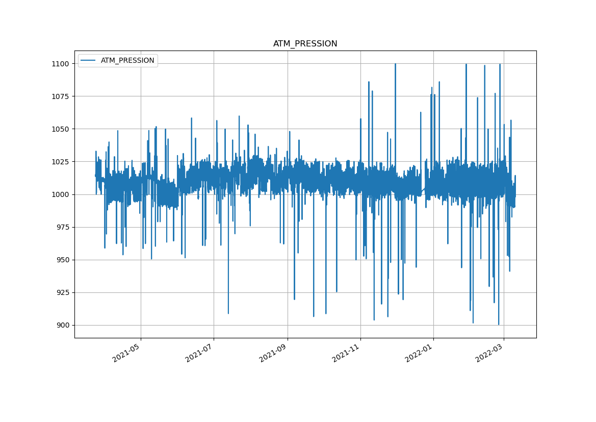Screen dimensions: 596x422
Task: Select the 2021-05 x-axis date label
Action: (126, 353)
